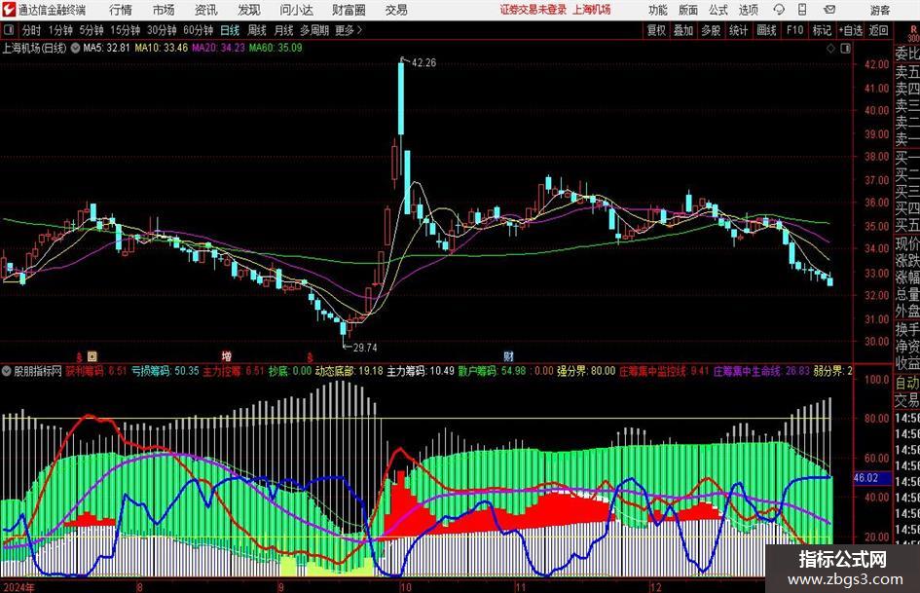Switch to 15分钟 period
The image size is (920, 593).
tap(126, 30)
